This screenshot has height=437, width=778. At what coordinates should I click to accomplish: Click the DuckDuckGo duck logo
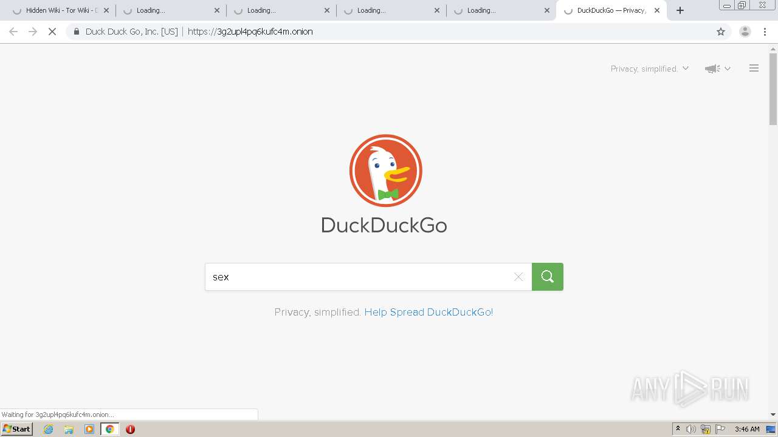(385, 171)
